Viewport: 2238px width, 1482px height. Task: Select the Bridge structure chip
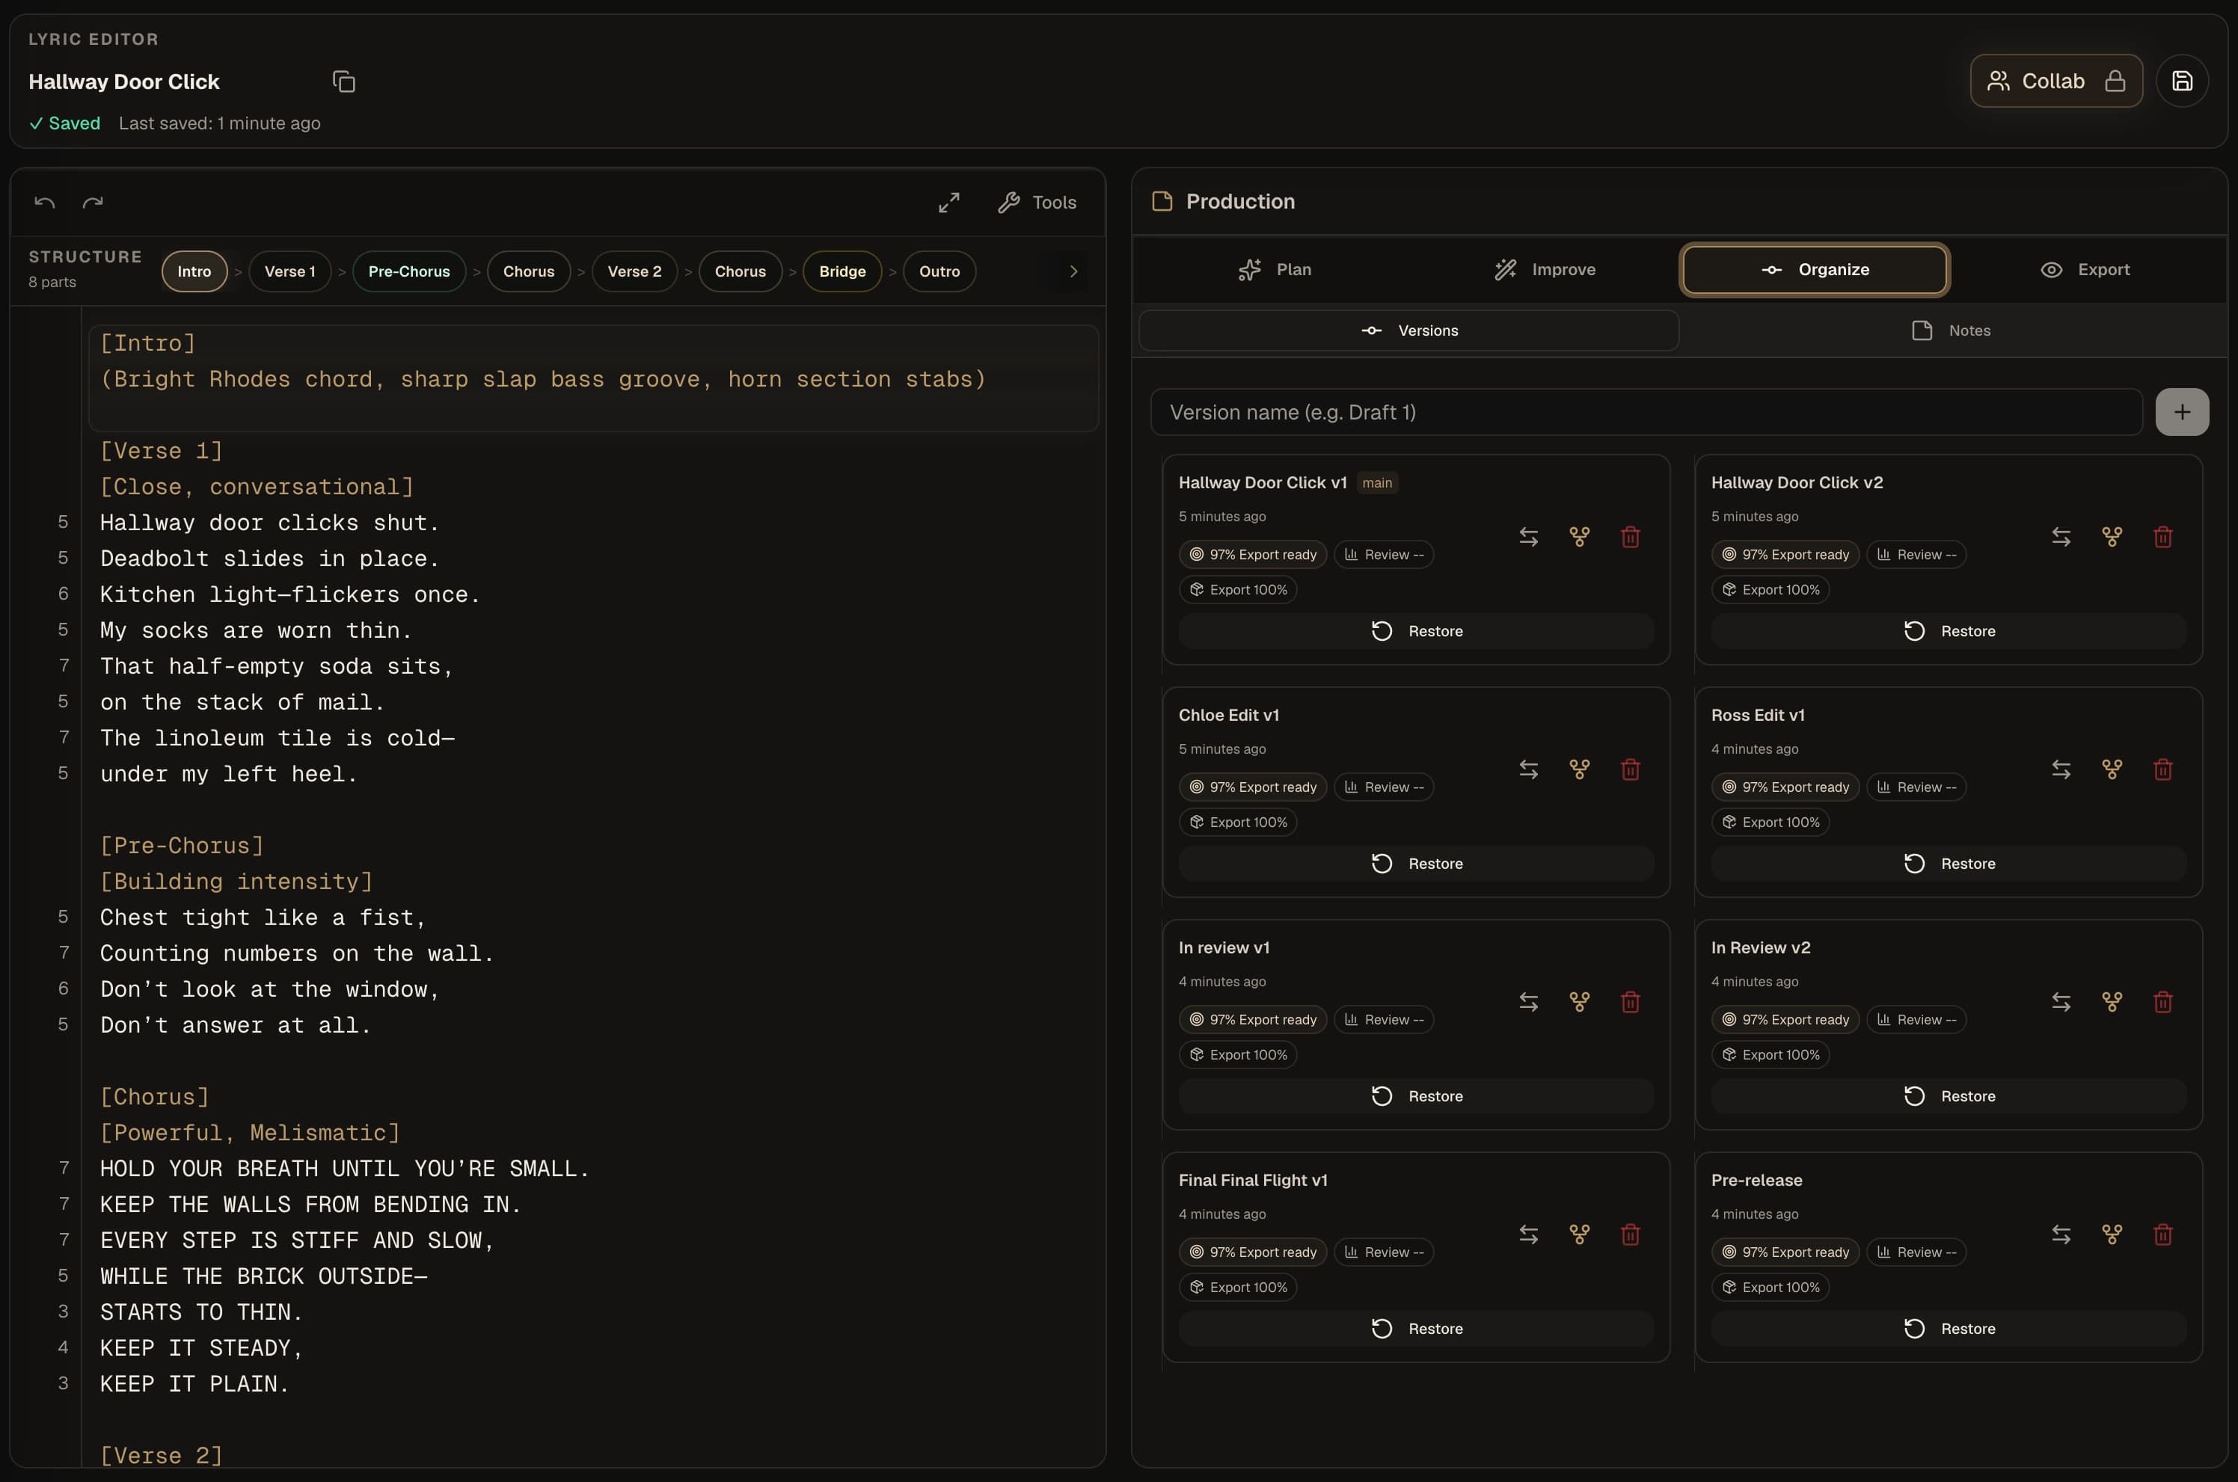(842, 271)
